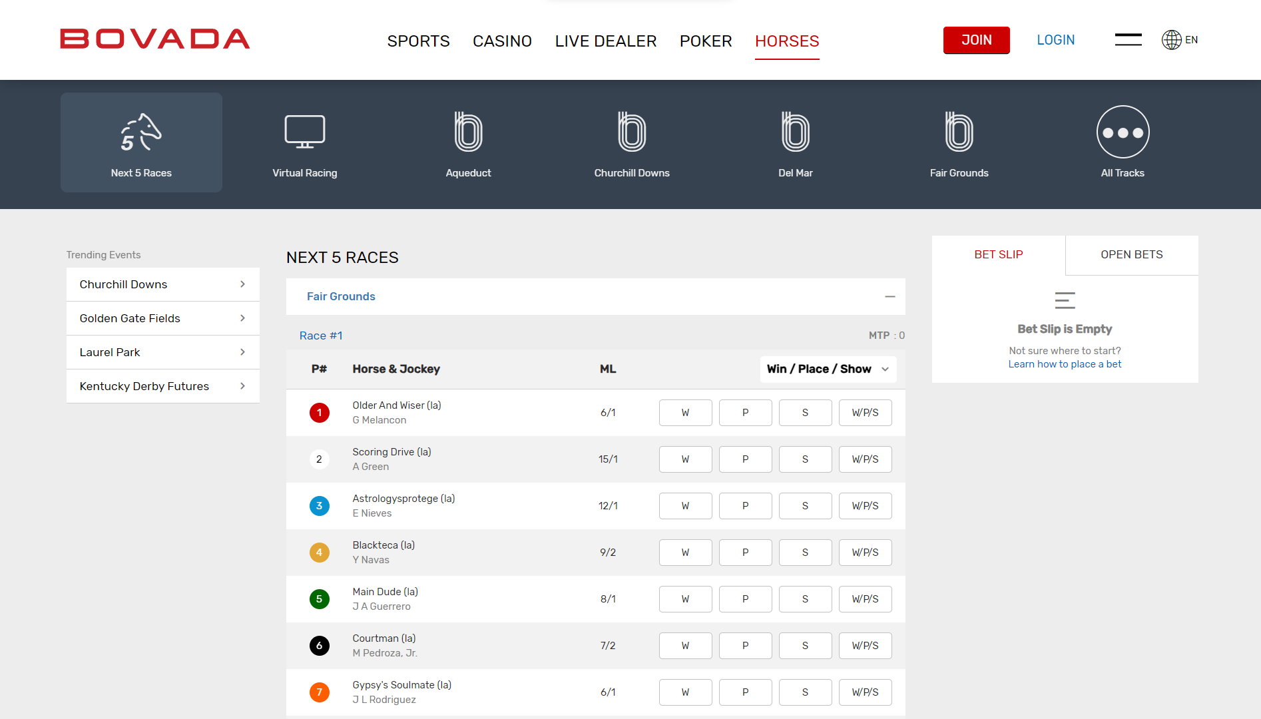
Task: Open Race #1 details
Action: [x=321, y=336]
